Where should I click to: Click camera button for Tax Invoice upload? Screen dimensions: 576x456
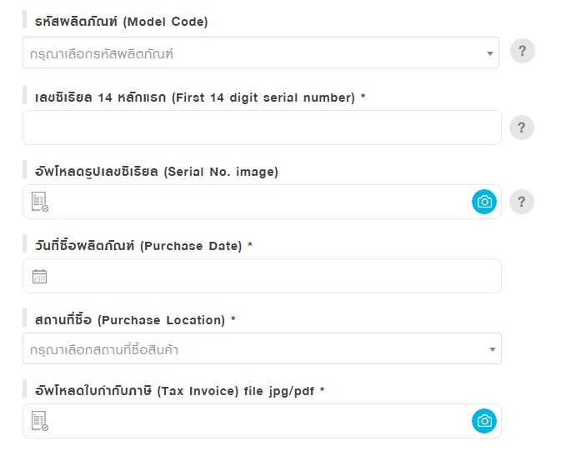point(483,421)
